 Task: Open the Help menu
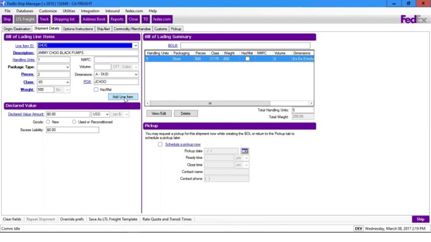[x=153, y=11]
